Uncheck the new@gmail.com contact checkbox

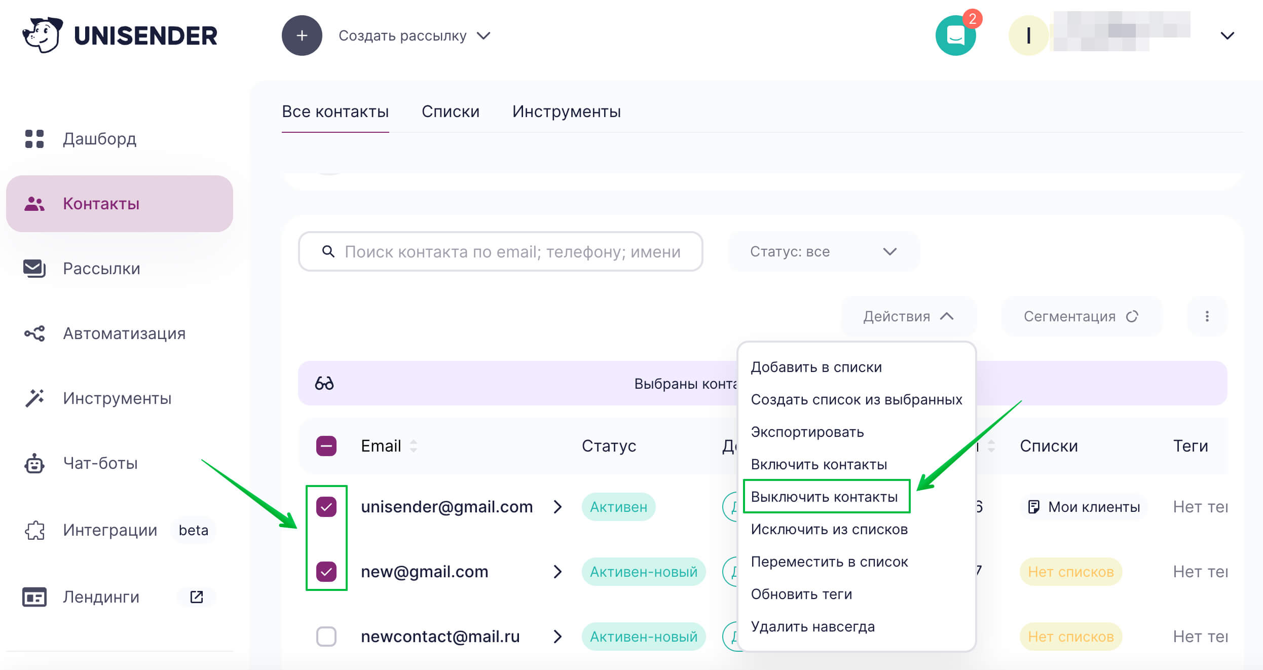[326, 572]
